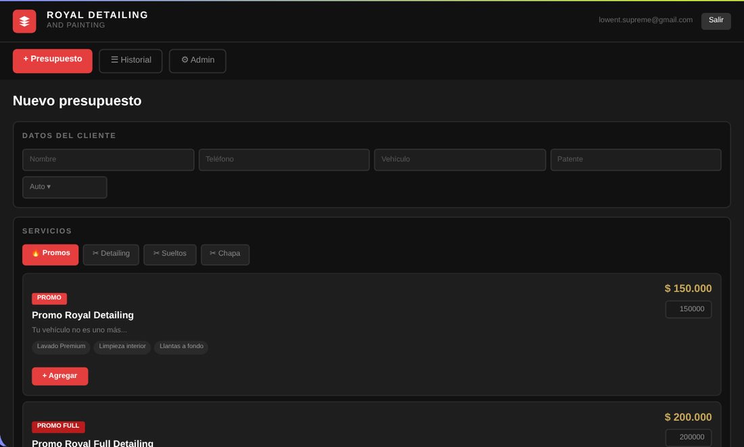744x447 pixels.
Task: Add Promo Royal Detailing with Agregar
Action: pos(60,376)
